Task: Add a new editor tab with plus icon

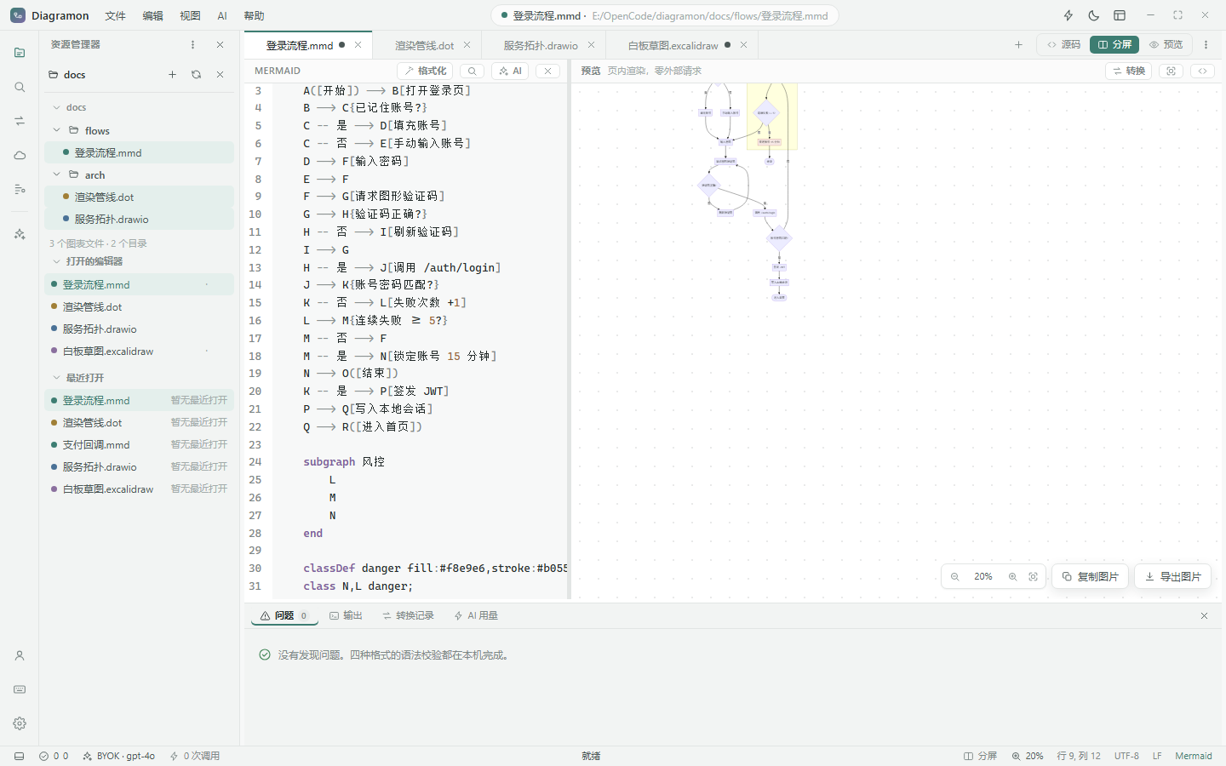Action: pyautogui.click(x=1018, y=45)
